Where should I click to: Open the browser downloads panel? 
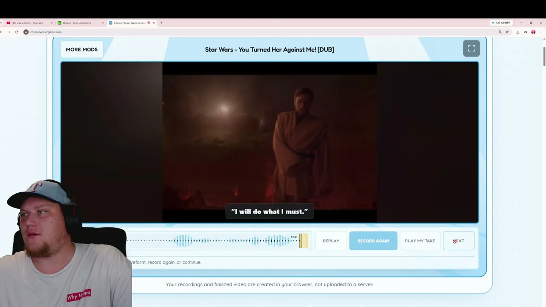point(517,32)
